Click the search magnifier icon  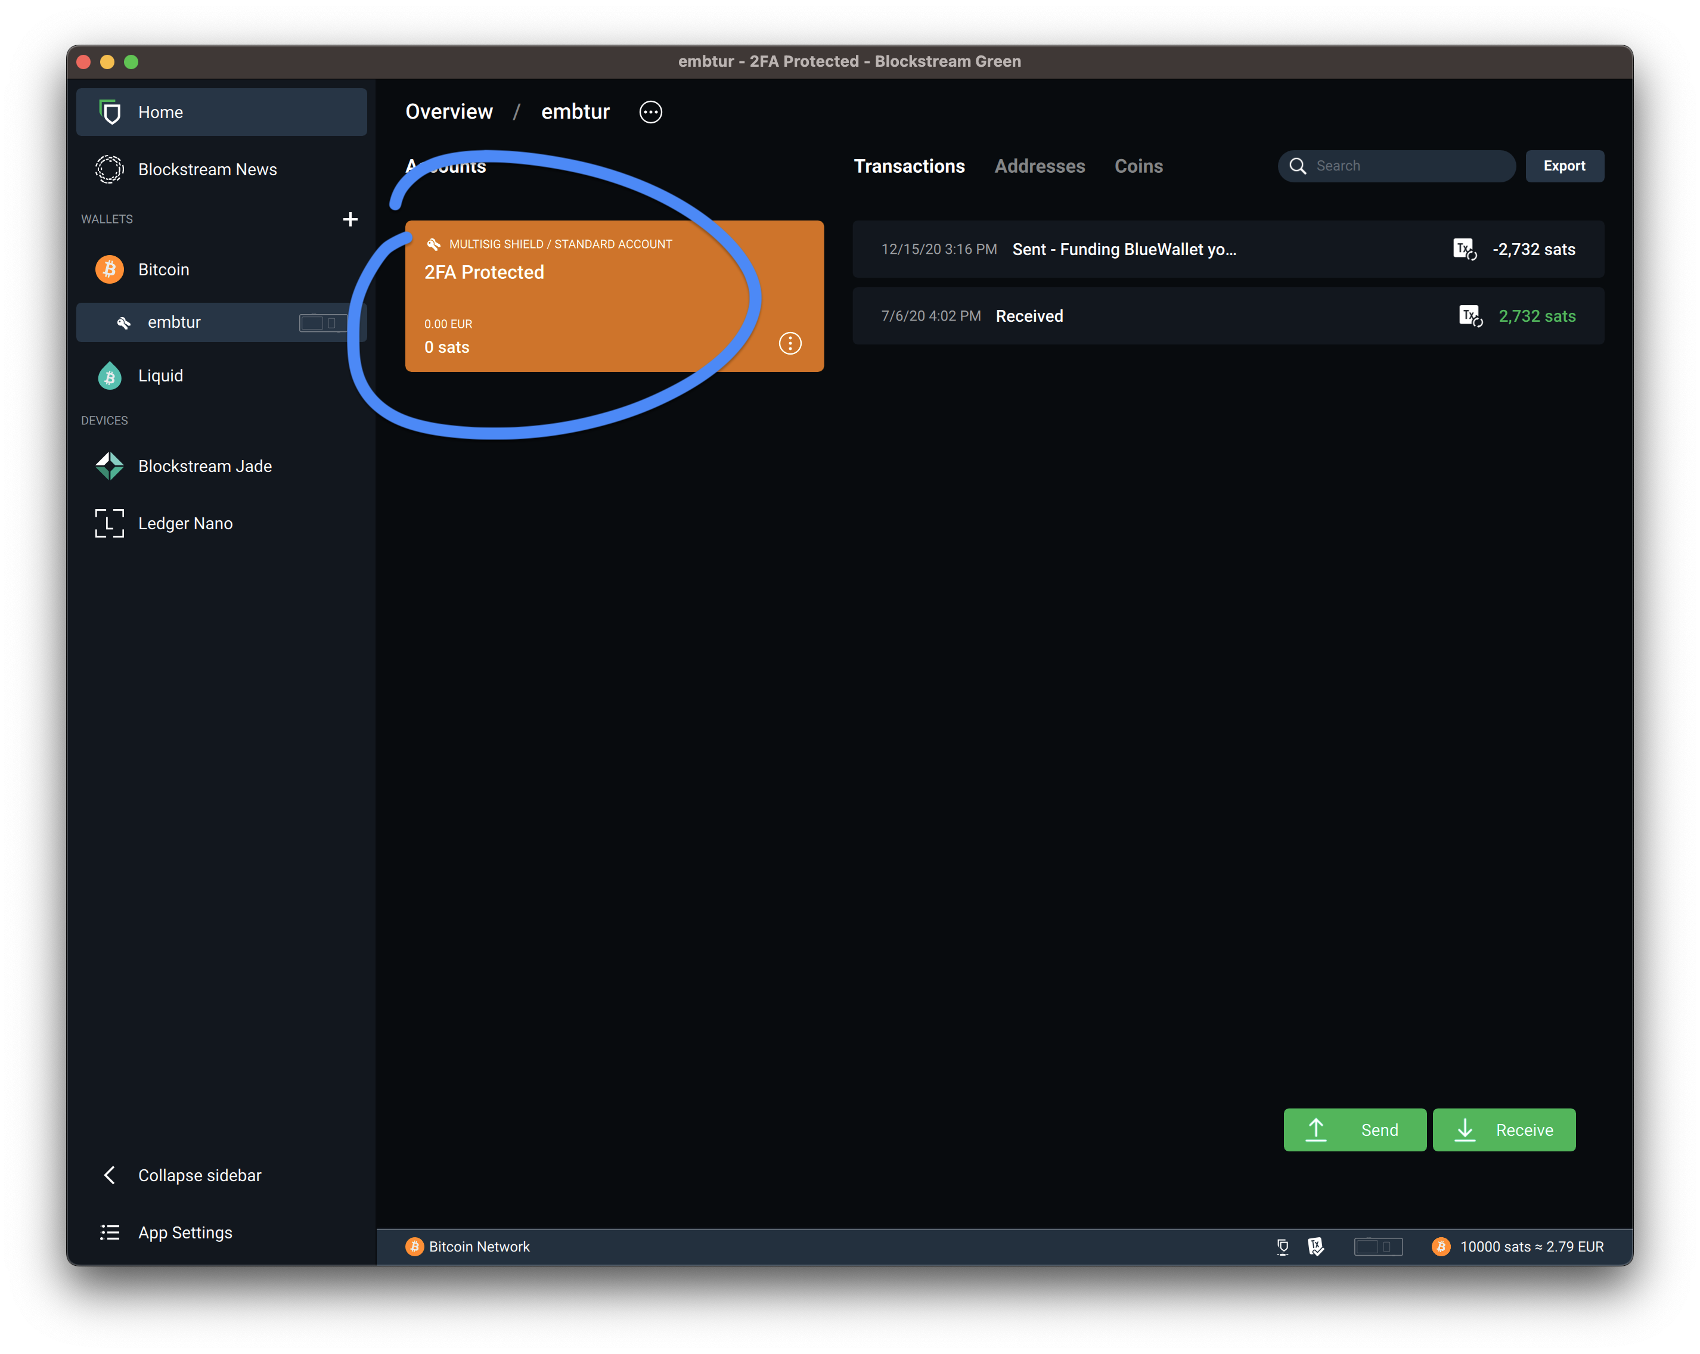point(1297,166)
